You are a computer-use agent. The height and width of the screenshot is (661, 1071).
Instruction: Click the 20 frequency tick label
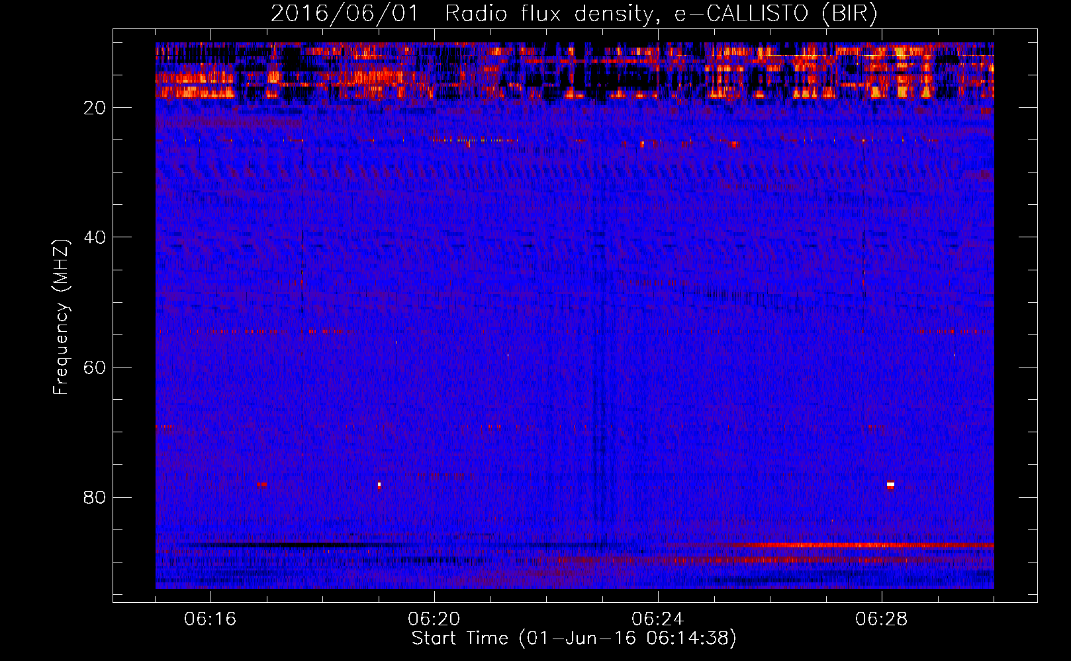95,108
